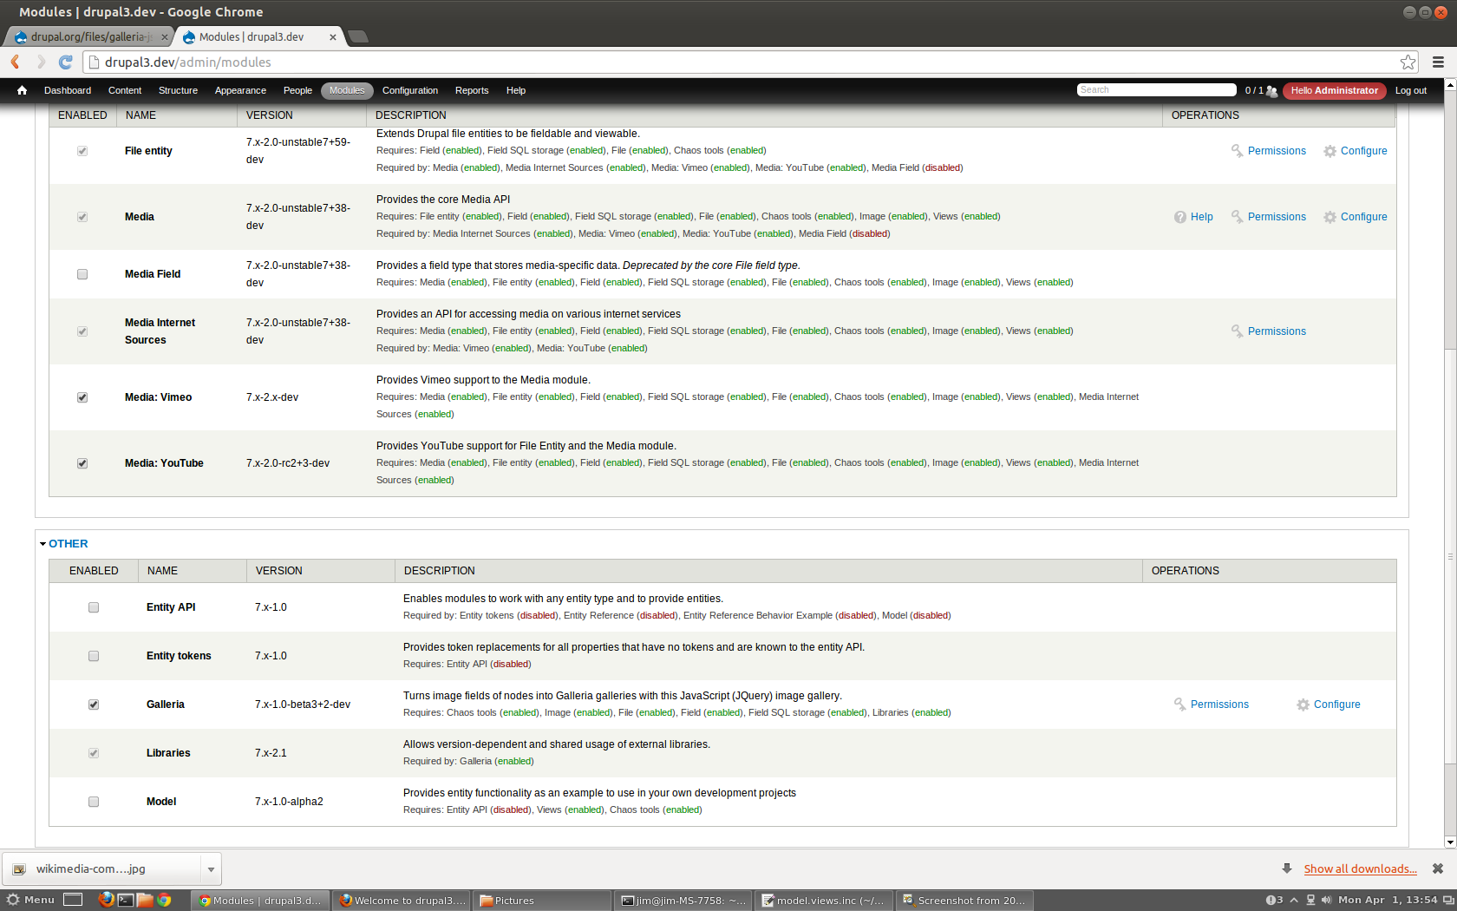This screenshot has width=1457, height=911.
Task: Click the new tab button in Chrome
Action: [x=358, y=36]
